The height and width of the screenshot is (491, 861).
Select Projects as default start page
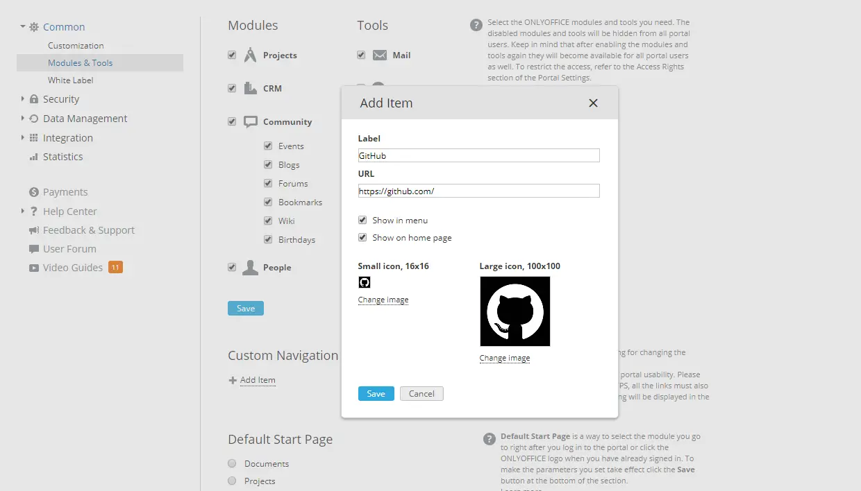232,481
